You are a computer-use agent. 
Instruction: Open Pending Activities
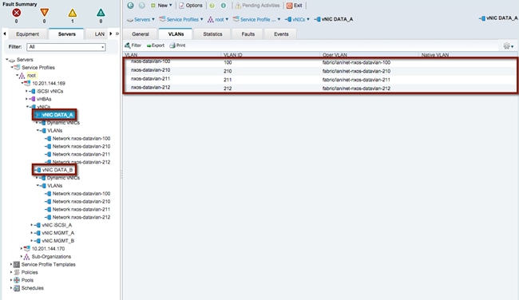(x=257, y=6)
